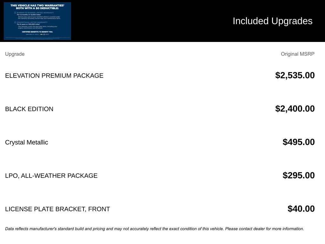The width and height of the screenshot is (325, 244).
Task: Click the $2,535.00 price
Action: point(295,75)
